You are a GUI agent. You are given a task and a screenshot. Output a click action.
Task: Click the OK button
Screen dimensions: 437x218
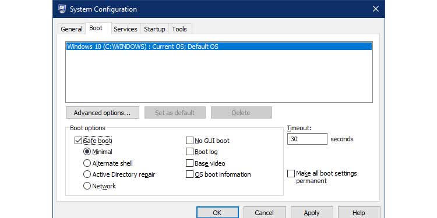click(x=217, y=213)
